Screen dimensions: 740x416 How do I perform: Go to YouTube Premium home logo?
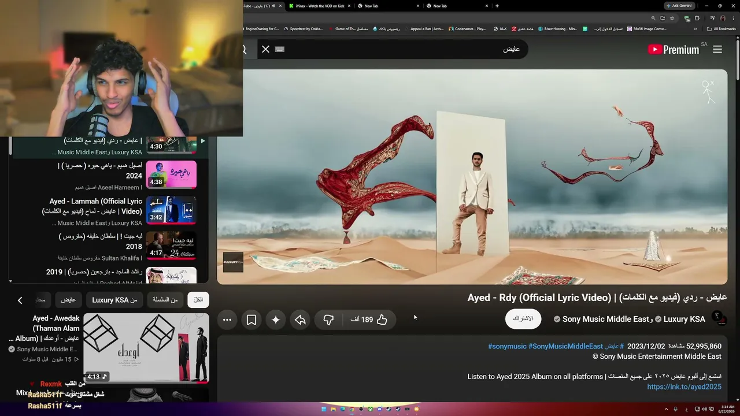[x=674, y=49]
